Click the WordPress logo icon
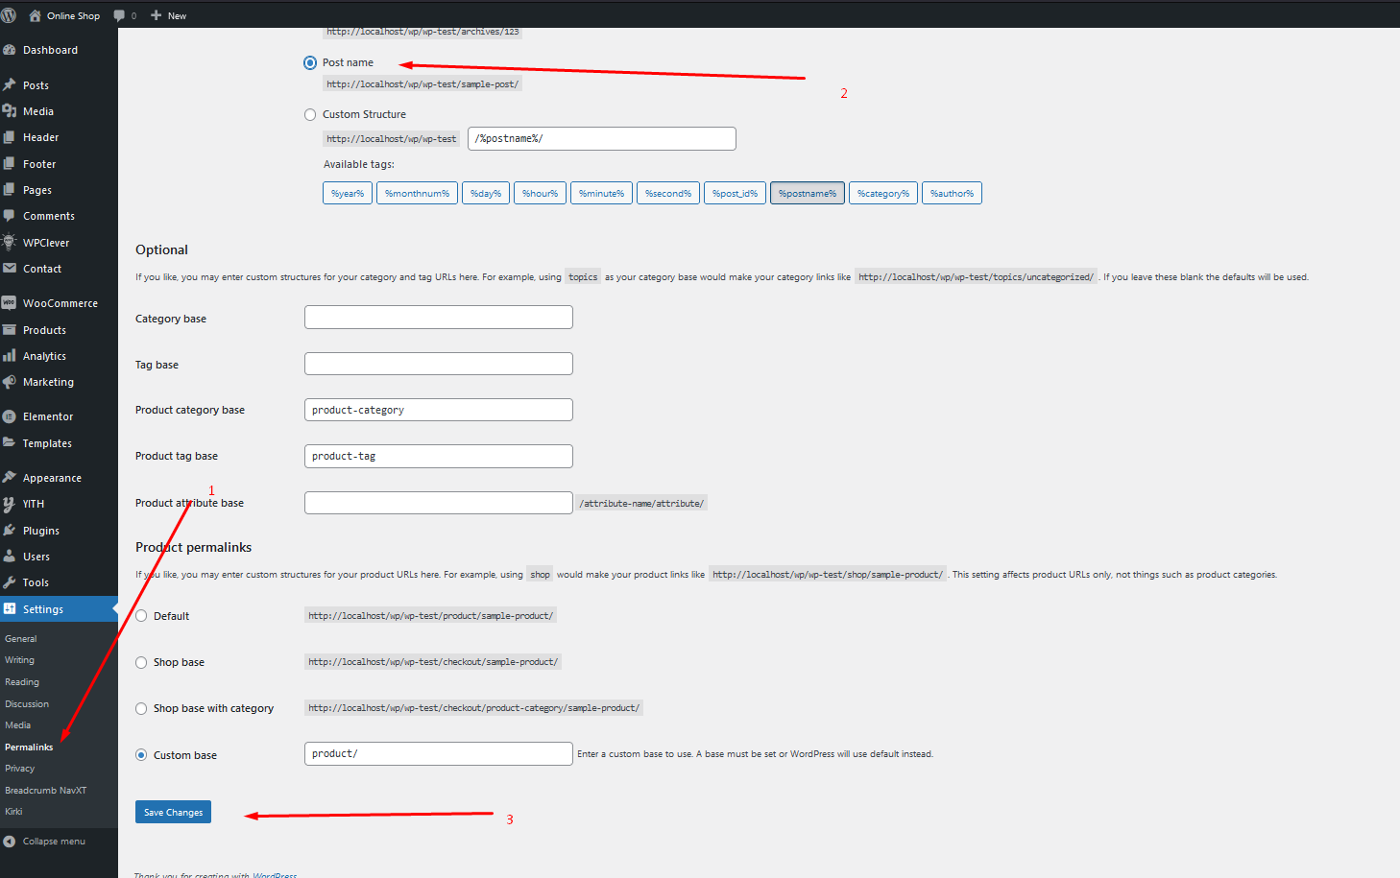1400x878 pixels. pos(9,15)
